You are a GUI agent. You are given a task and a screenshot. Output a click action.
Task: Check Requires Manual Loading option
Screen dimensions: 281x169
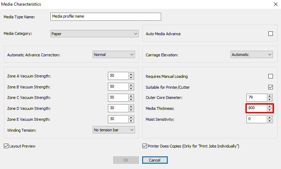(271, 76)
